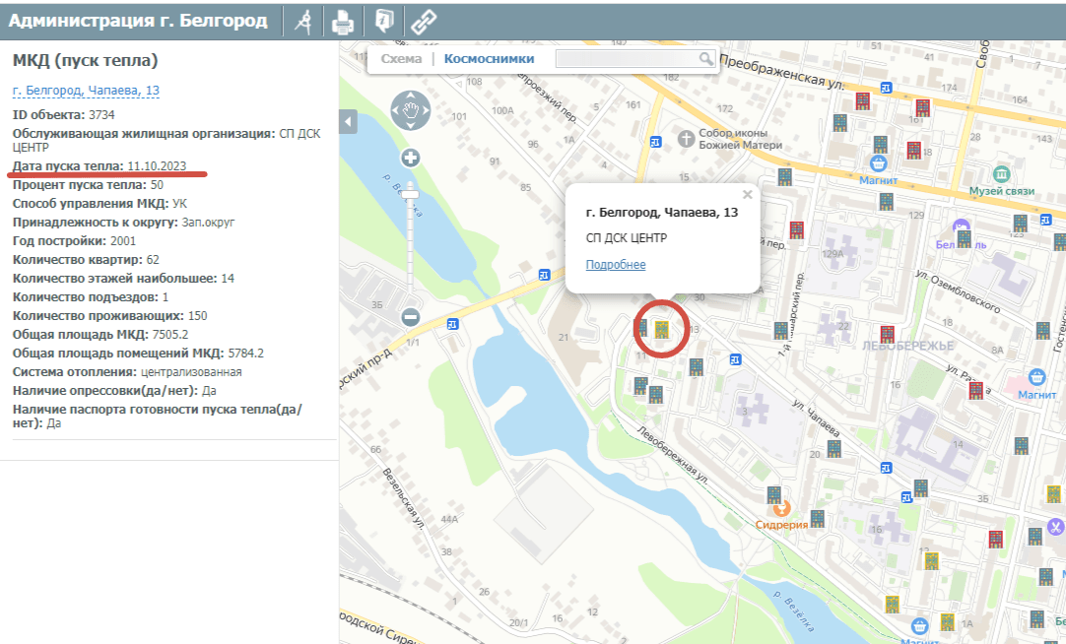Click the pan hand navigation control
Image resolution: width=1066 pixels, height=644 pixels.
point(410,110)
